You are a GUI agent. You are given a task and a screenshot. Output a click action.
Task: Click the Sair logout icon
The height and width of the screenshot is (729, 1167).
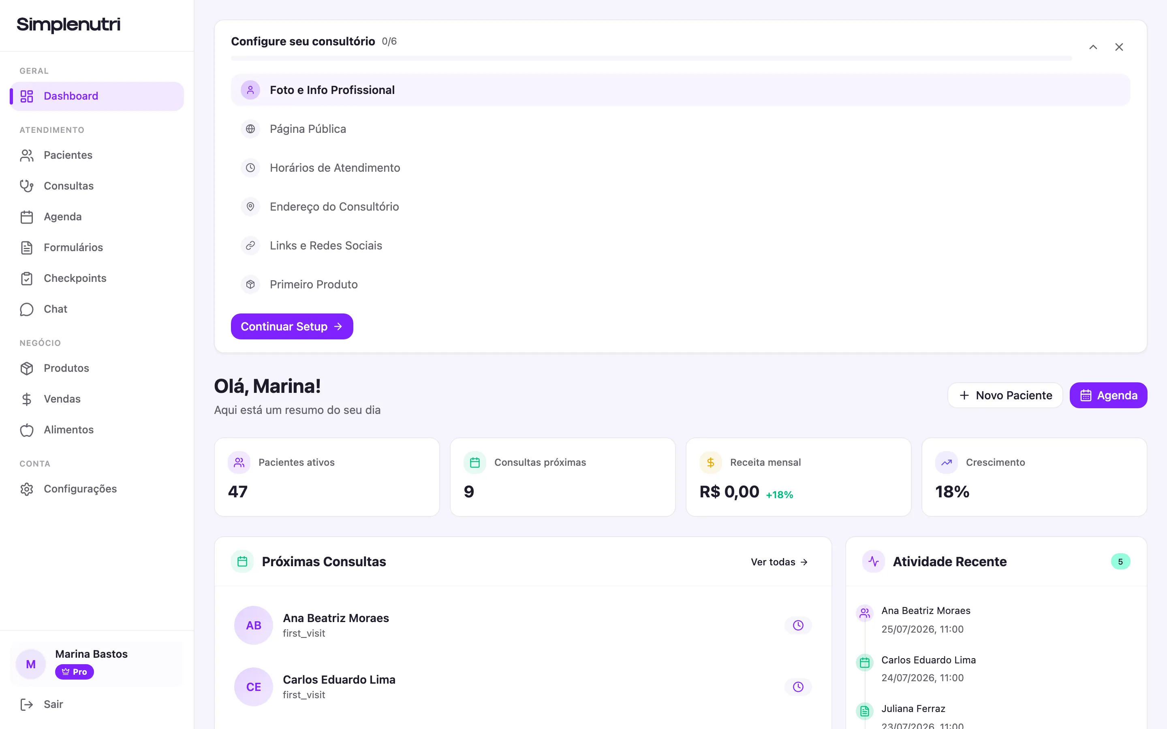(26, 704)
